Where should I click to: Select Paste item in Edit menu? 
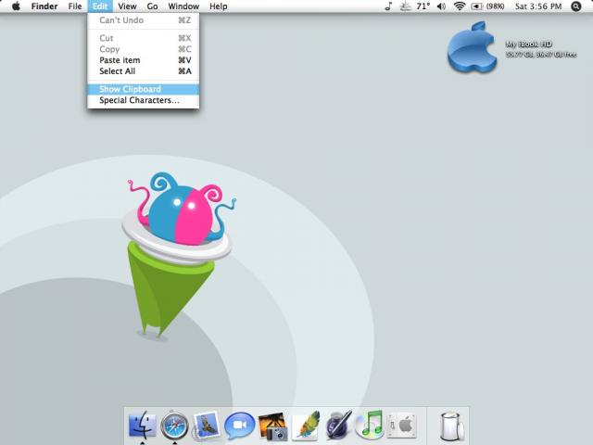coord(144,60)
